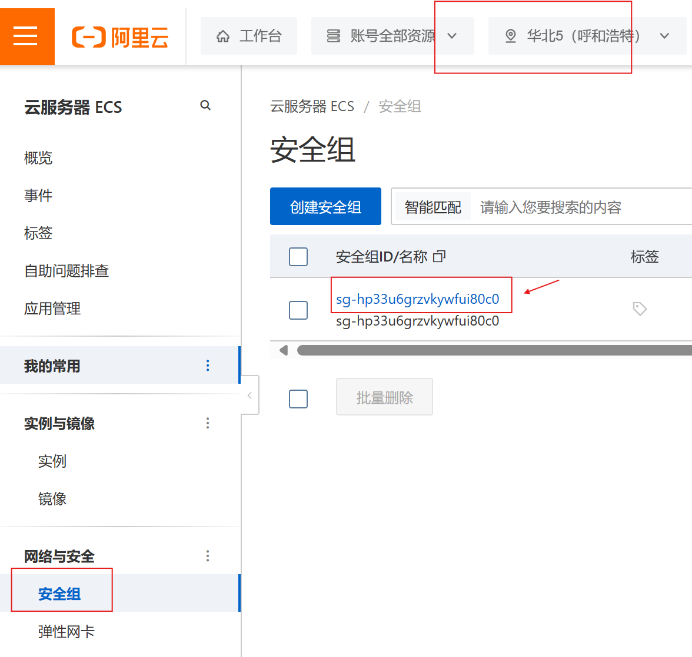Viewport: 692px width, 657px height.
Task: Open the hamburger main menu
Action: point(25,36)
